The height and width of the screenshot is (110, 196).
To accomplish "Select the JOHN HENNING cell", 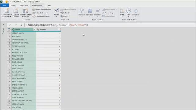I will (24, 98).
